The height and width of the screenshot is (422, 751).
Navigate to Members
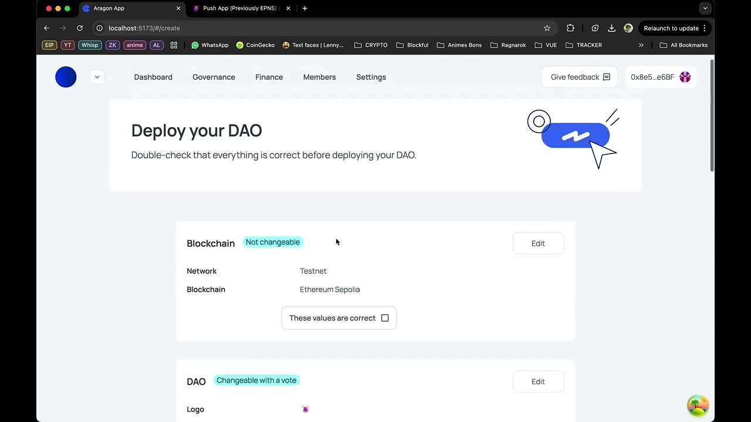pos(320,77)
